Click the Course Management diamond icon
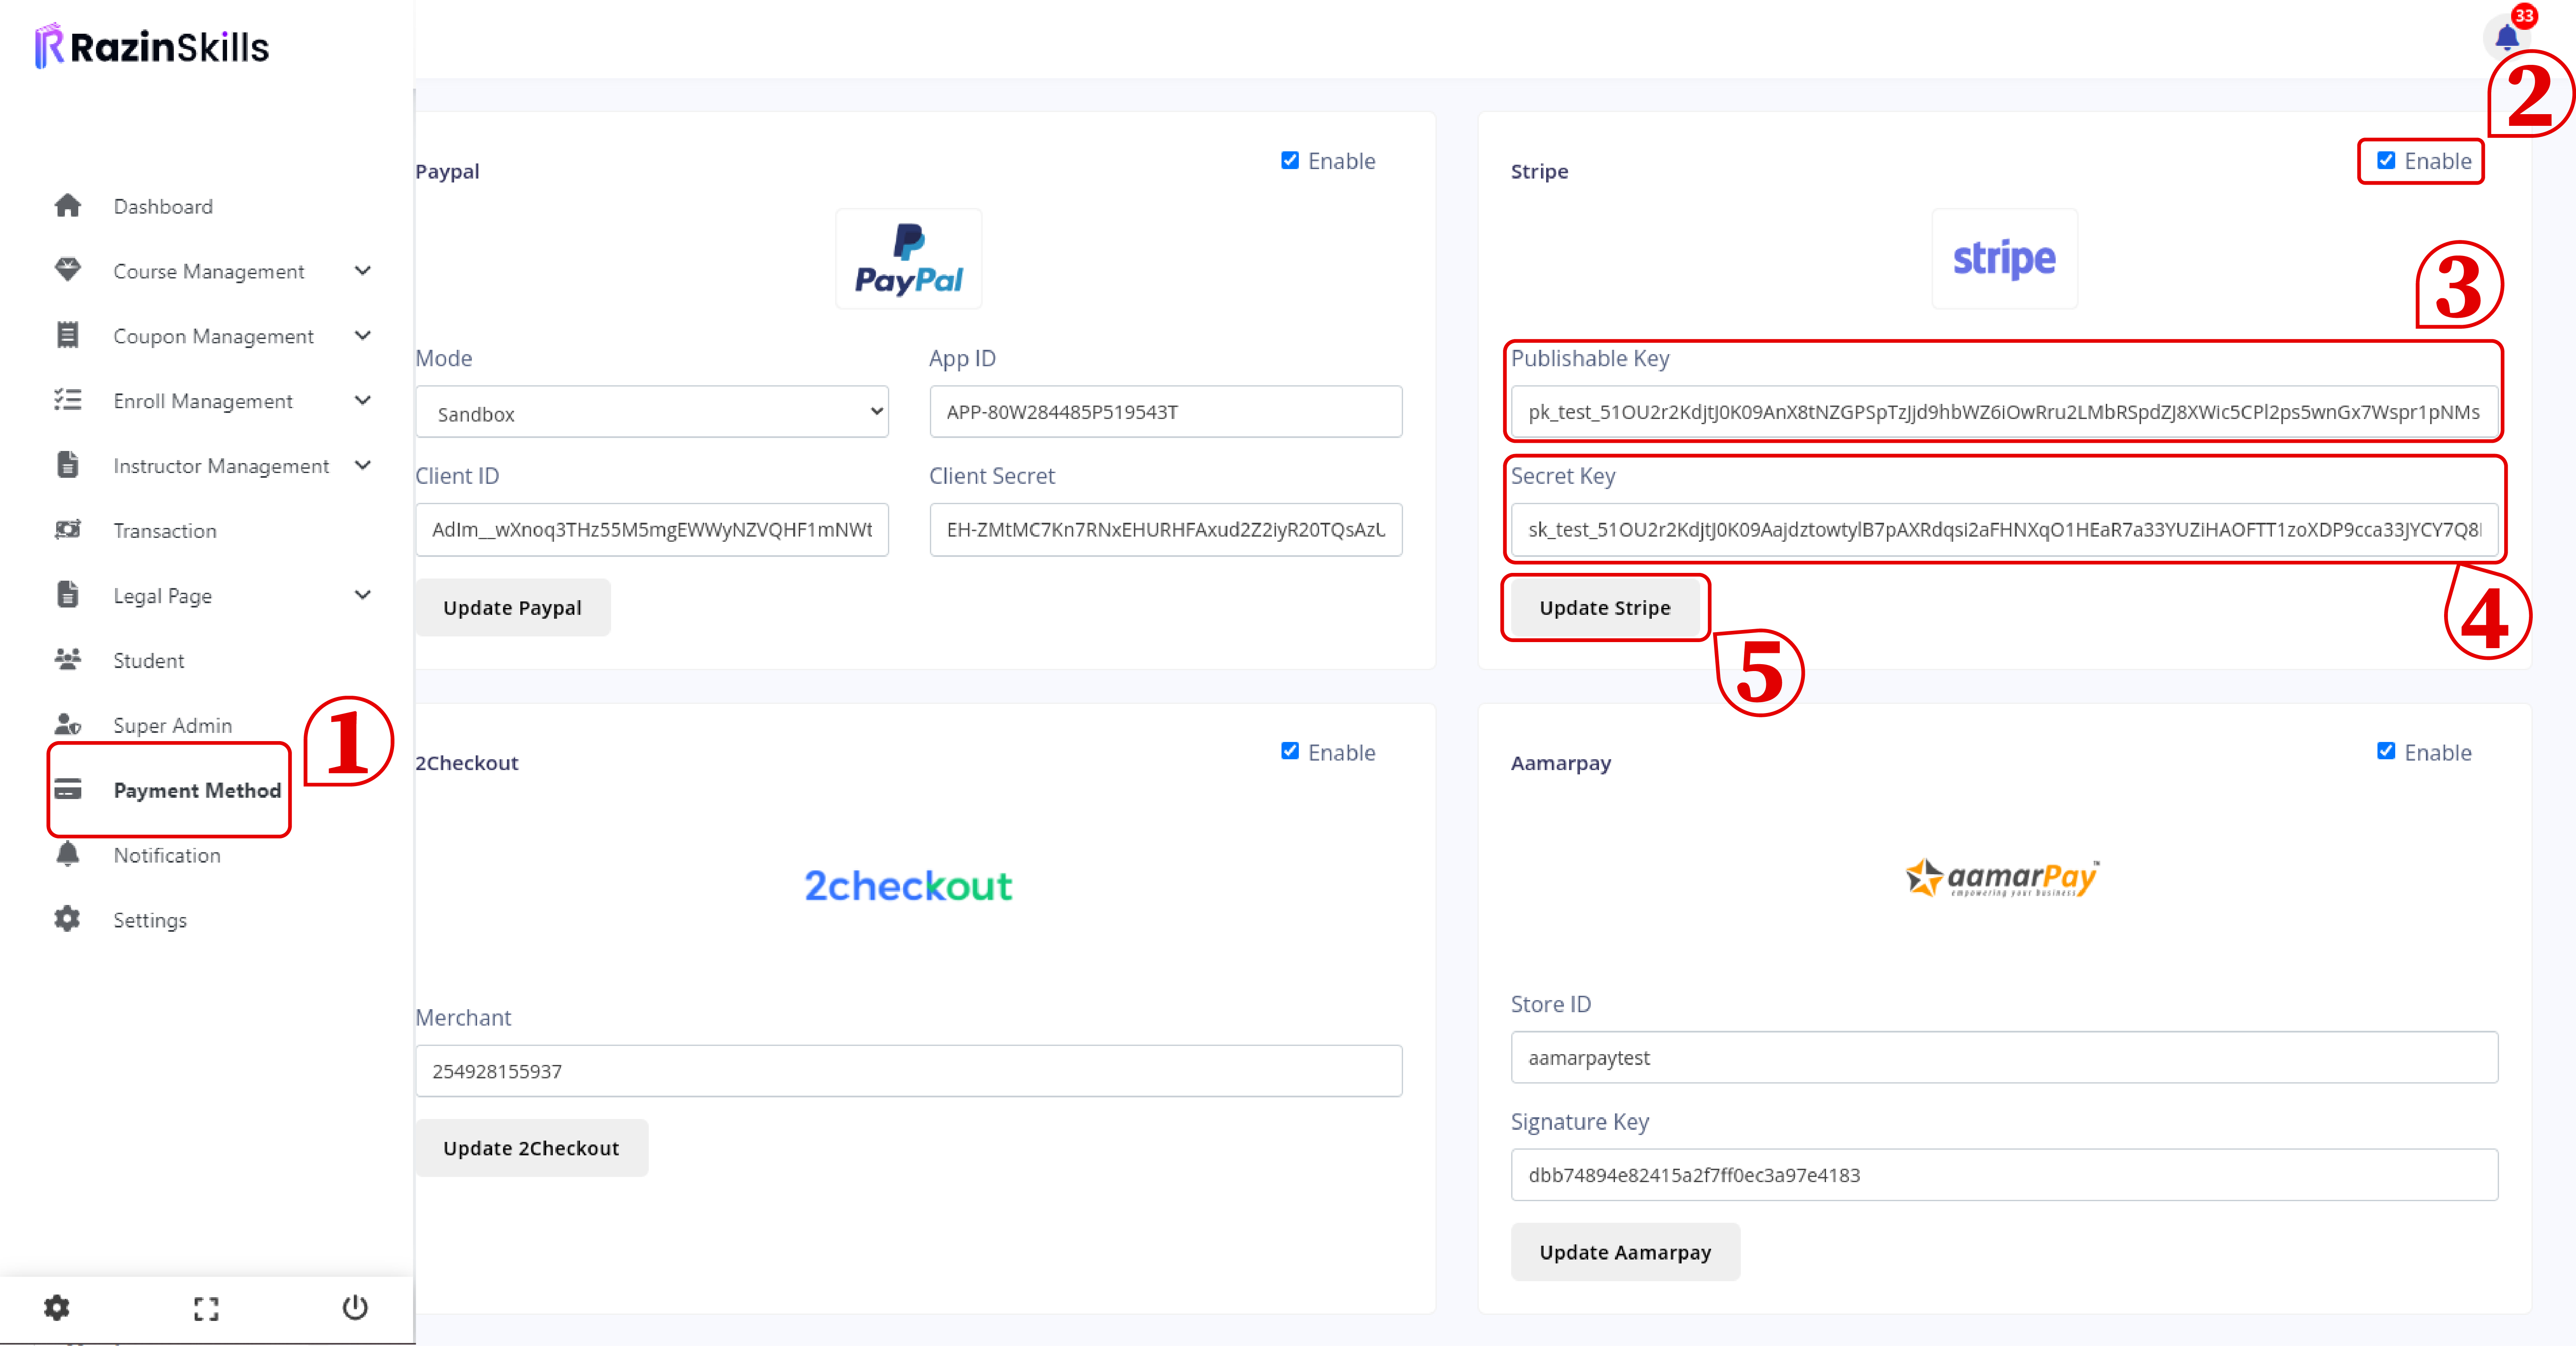 pos(67,270)
